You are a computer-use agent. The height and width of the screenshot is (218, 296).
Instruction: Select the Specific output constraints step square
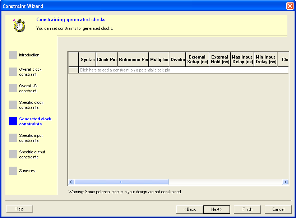(13, 154)
